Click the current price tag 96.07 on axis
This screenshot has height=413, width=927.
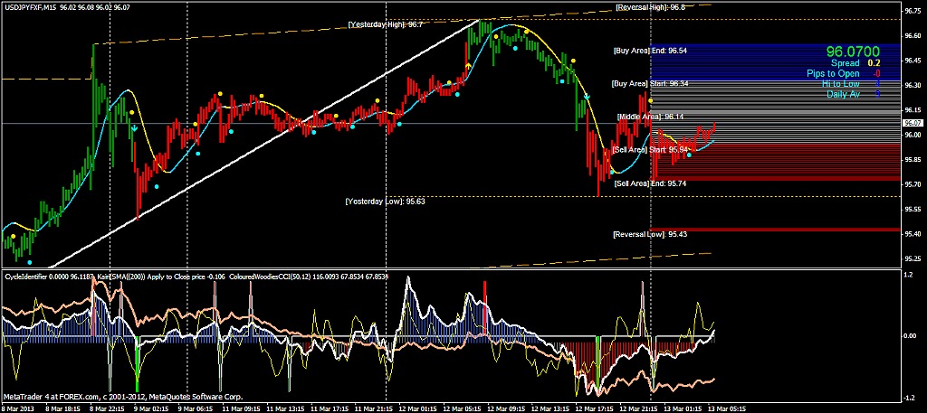coord(913,123)
